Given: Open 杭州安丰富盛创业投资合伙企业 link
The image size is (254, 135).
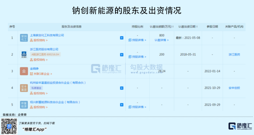Looking at the screenshot, I should click(58, 83).
